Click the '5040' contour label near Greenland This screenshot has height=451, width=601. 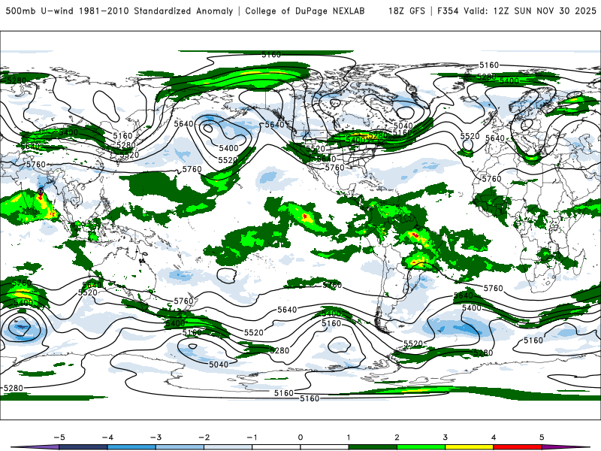pyautogui.click(x=403, y=126)
